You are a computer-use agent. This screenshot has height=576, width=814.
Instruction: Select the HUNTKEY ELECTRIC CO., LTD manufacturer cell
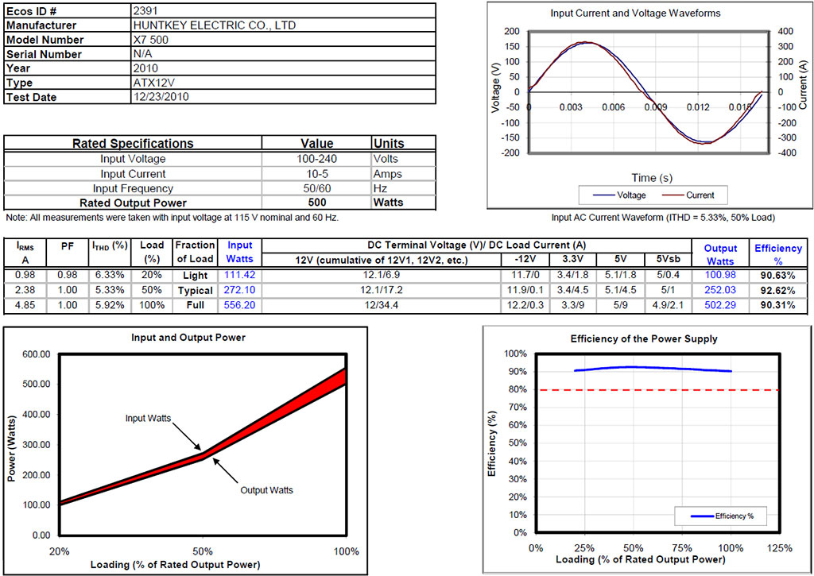click(x=215, y=25)
